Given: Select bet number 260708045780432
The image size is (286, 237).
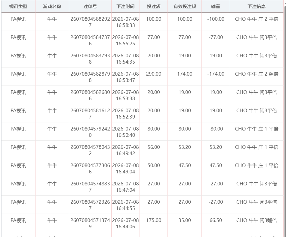Looking at the screenshot, I should click(x=90, y=150).
